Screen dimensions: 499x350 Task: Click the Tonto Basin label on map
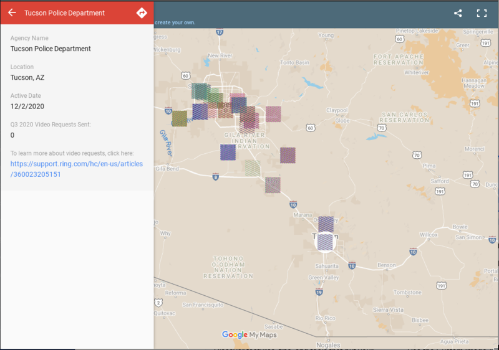click(294, 62)
